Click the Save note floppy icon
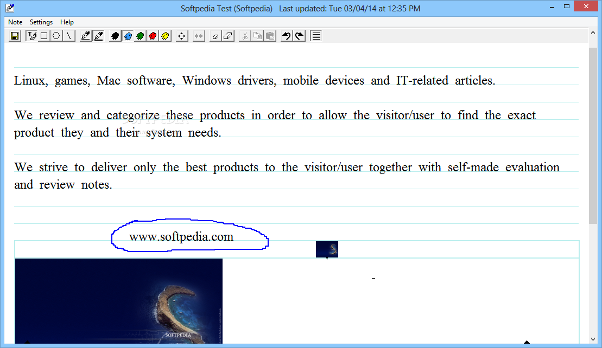 (x=15, y=36)
